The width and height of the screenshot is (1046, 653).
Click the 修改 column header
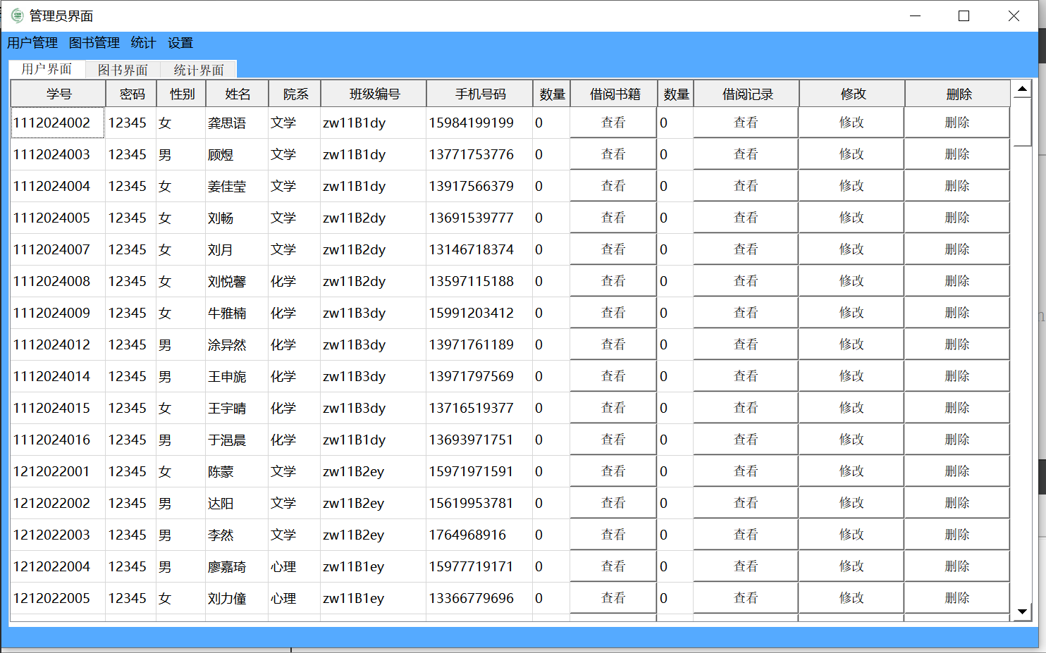[853, 94]
